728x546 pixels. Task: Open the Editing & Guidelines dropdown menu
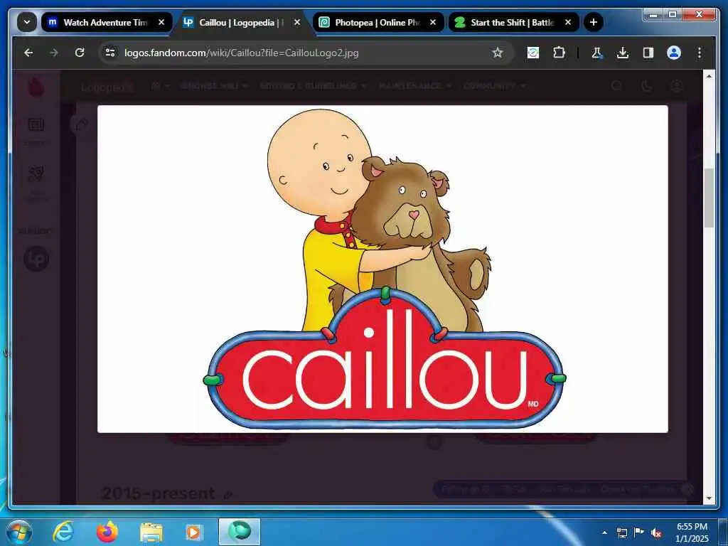[x=314, y=86]
